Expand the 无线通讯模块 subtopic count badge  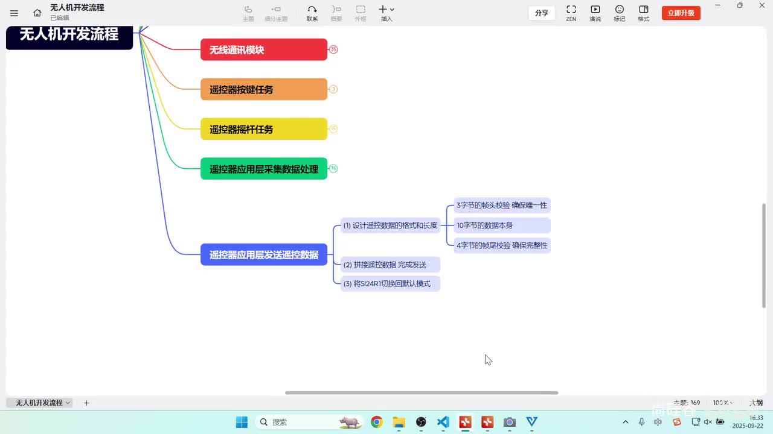tap(333, 49)
